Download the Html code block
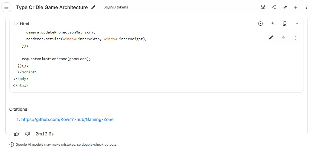 click(272, 24)
